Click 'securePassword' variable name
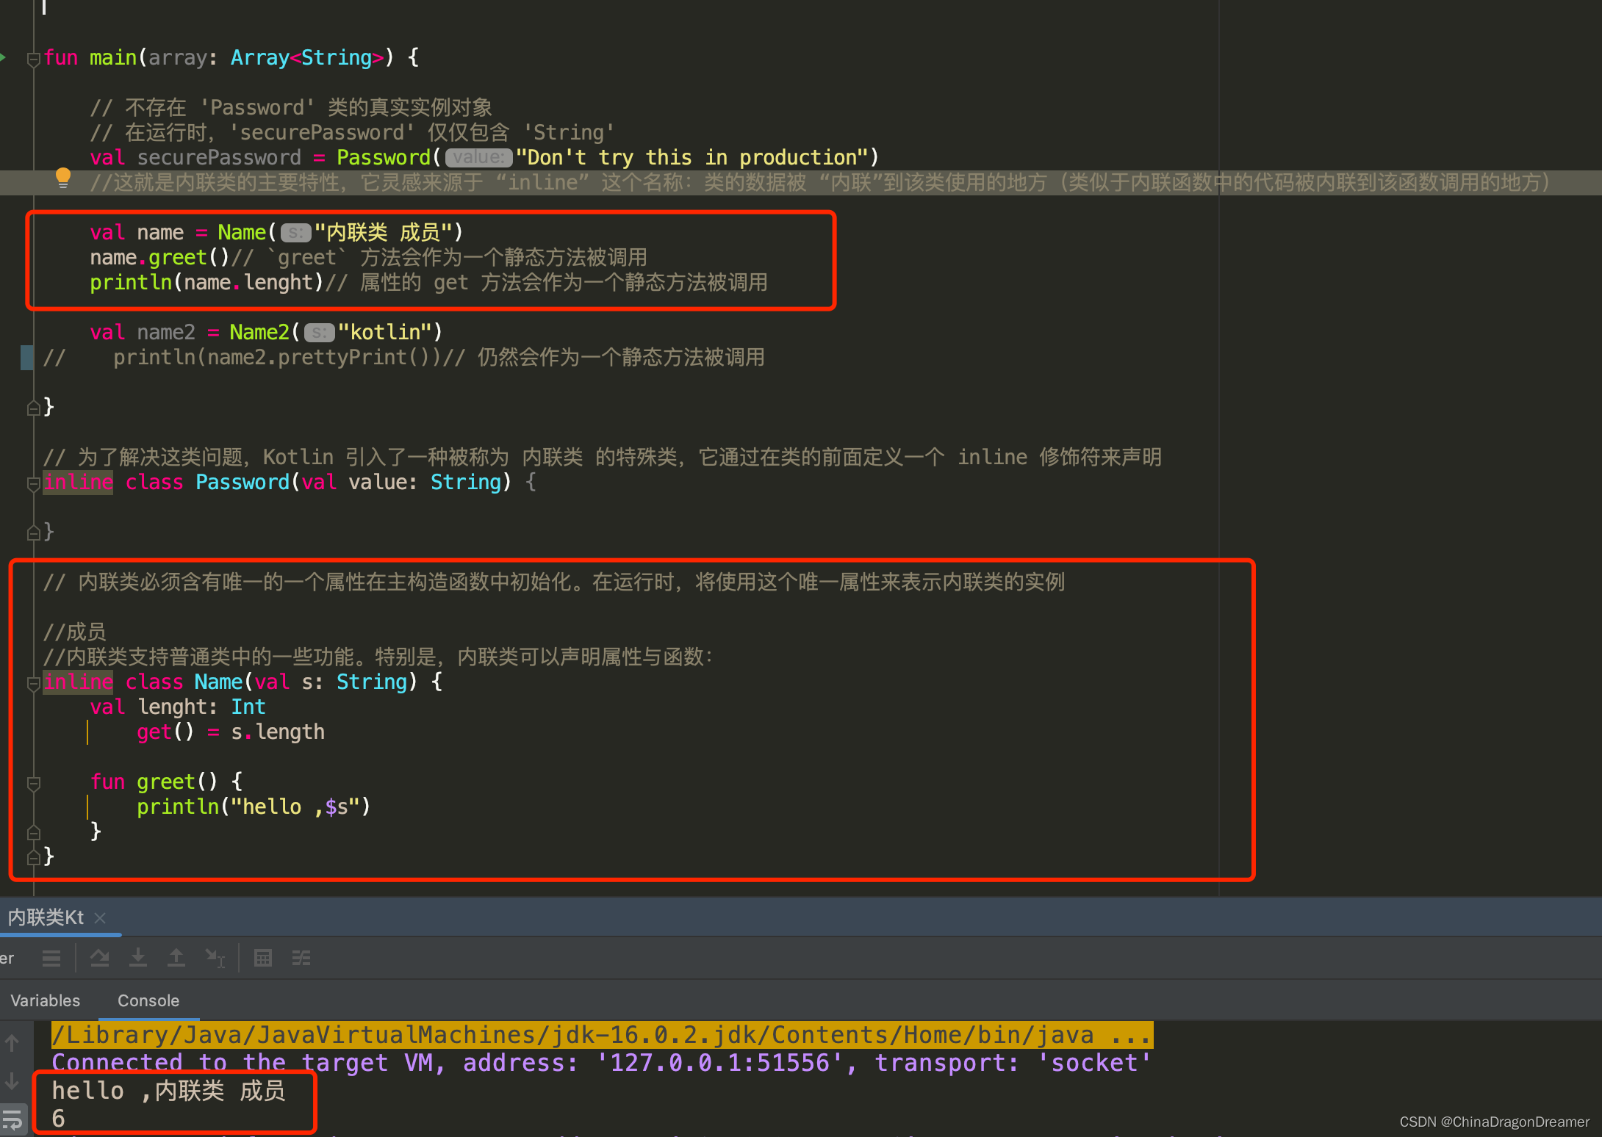 (x=219, y=157)
